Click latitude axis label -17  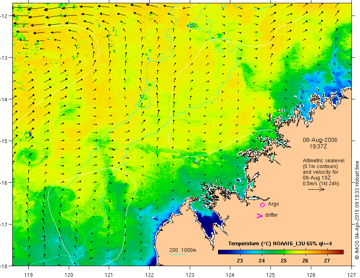4,224
